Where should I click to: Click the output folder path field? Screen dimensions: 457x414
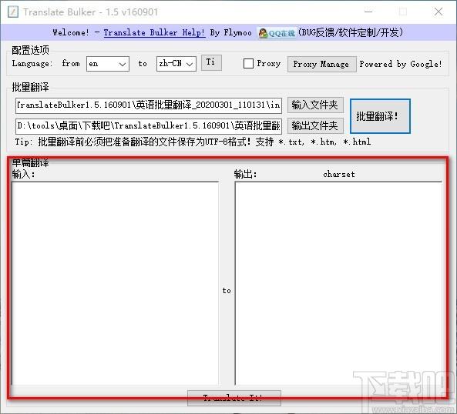[149, 126]
